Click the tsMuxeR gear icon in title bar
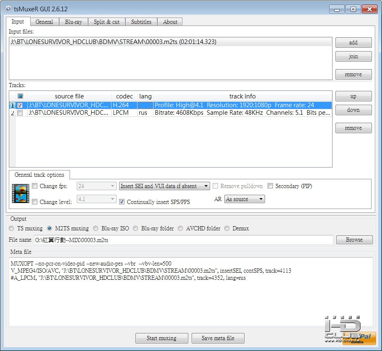The width and height of the screenshot is (382, 351). click(8, 9)
